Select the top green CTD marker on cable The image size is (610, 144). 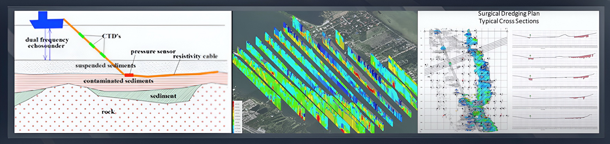(81, 35)
